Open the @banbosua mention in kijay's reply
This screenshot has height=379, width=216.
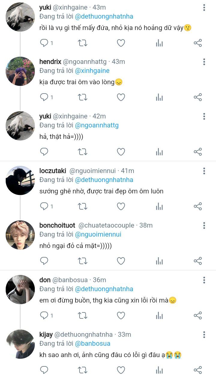[92, 344]
